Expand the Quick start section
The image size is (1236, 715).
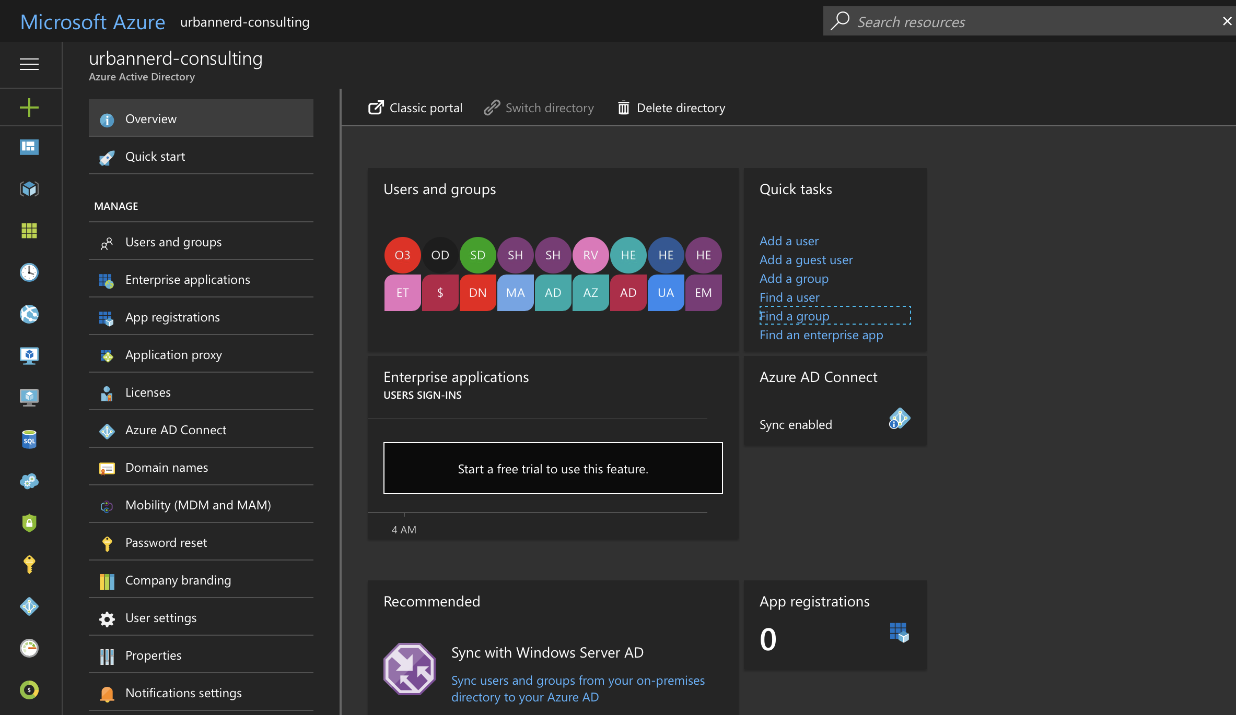point(156,155)
